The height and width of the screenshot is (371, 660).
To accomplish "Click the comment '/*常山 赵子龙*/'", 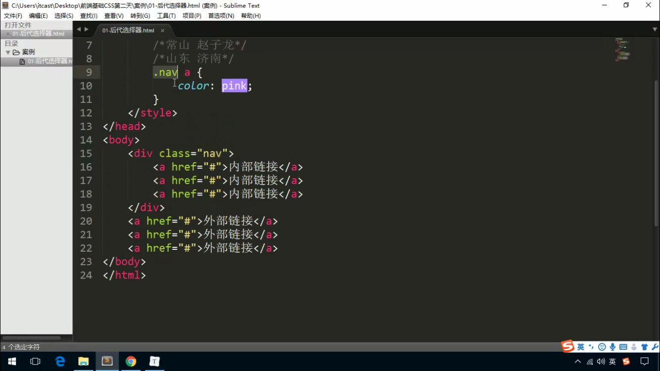I will click(x=200, y=46).
